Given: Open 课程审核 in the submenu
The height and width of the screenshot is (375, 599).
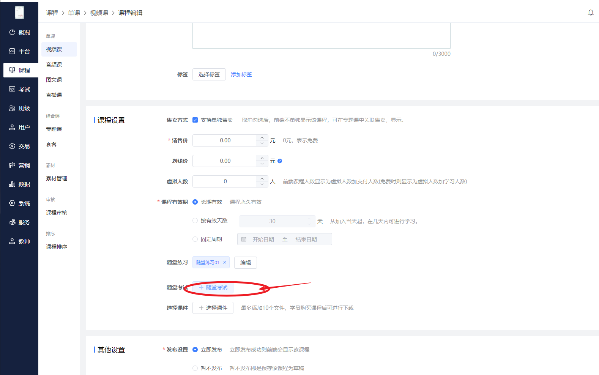Looking at the screenshot, I should click(x=57, y=213).
